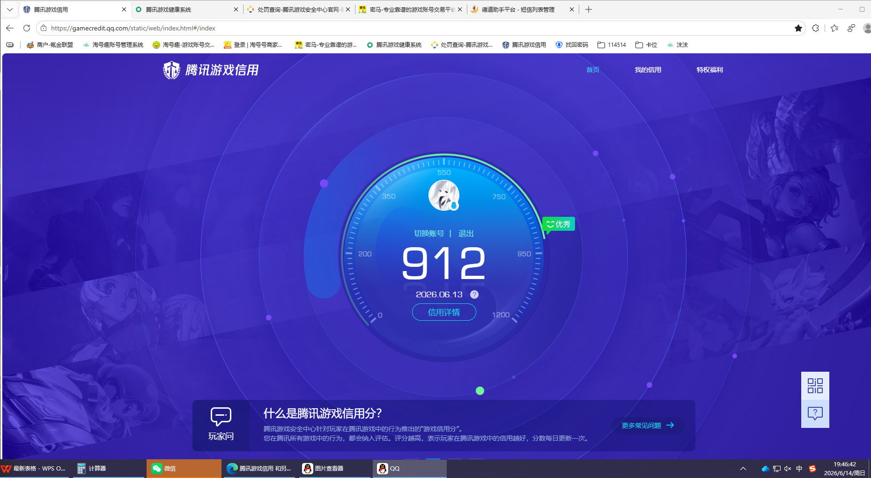Open the taskbar clock and date
Screen dimensions: 871x478
pos(845,469)
